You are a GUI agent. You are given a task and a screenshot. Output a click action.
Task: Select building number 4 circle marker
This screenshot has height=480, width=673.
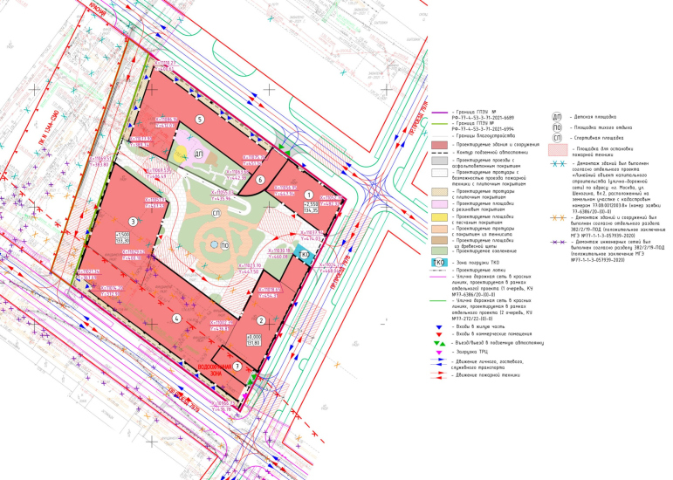pyautogui.click(x=176, y=319)
